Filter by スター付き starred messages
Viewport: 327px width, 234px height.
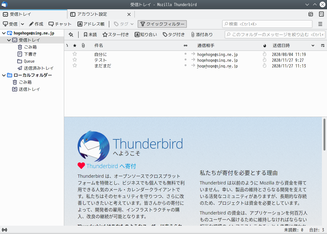116,35
